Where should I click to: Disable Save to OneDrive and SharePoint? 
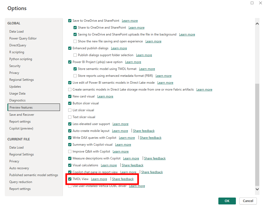pyautogui.click(x=70, y=20)
